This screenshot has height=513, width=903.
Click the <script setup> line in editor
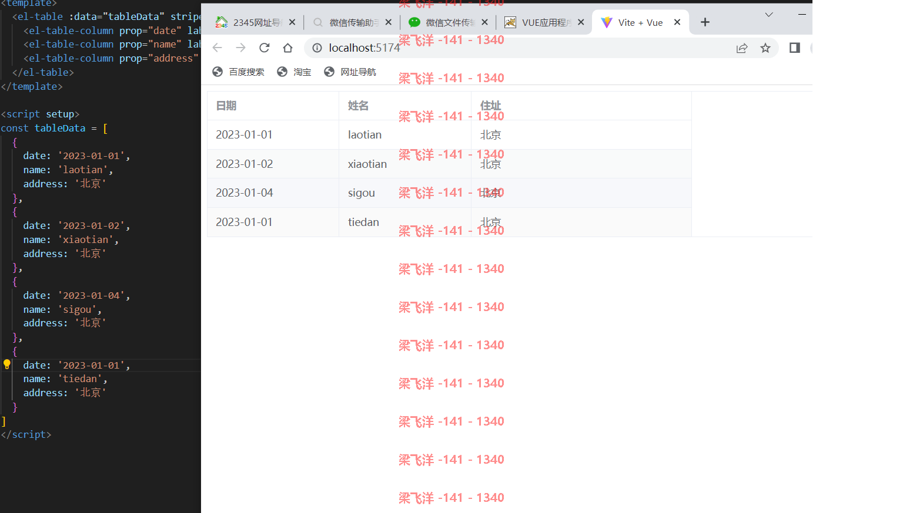point(40,114)
